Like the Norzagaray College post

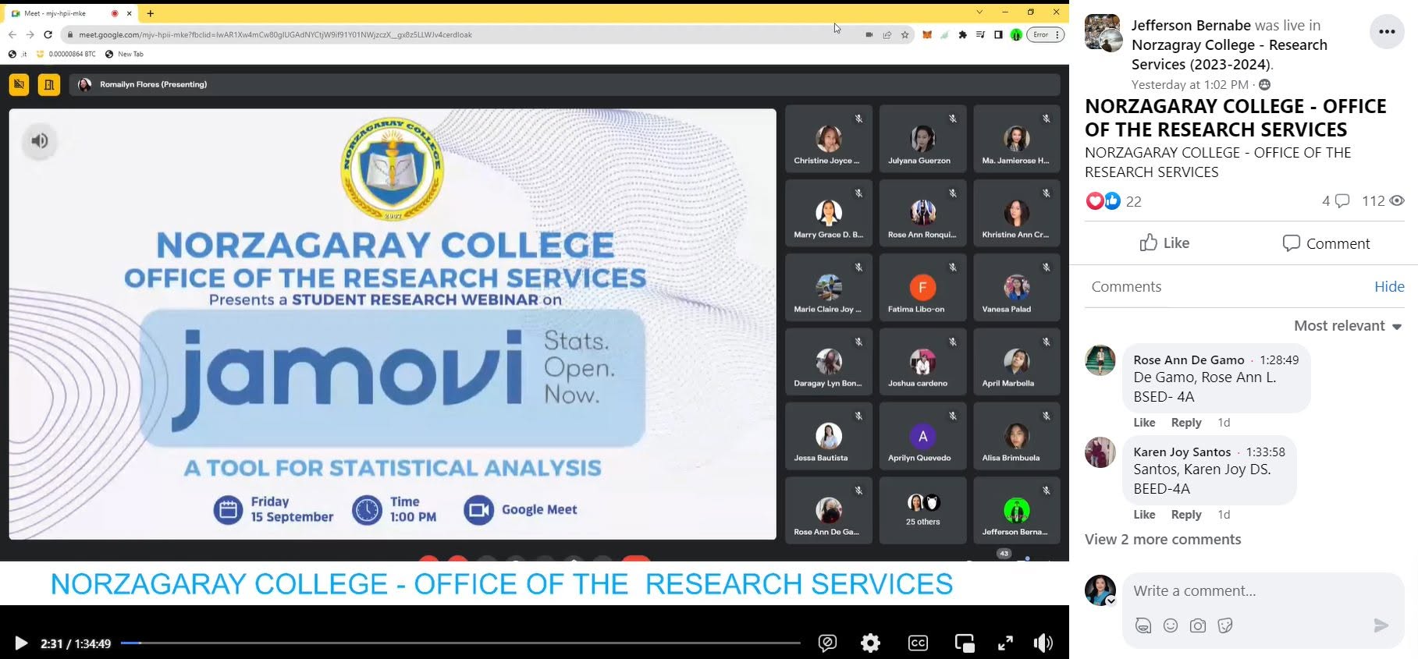[1164, 243]
